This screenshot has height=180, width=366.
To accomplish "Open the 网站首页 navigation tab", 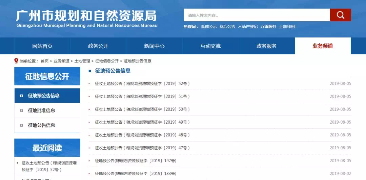I will click(x=42, y=46).
